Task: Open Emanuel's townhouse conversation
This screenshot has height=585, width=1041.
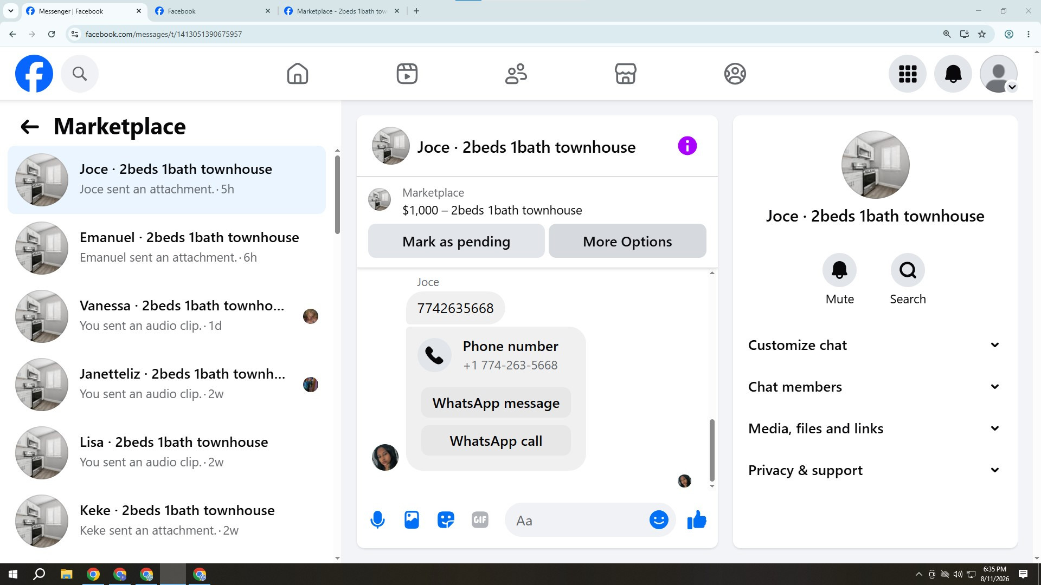Action: pyautogui.click(x=167, y=248)
